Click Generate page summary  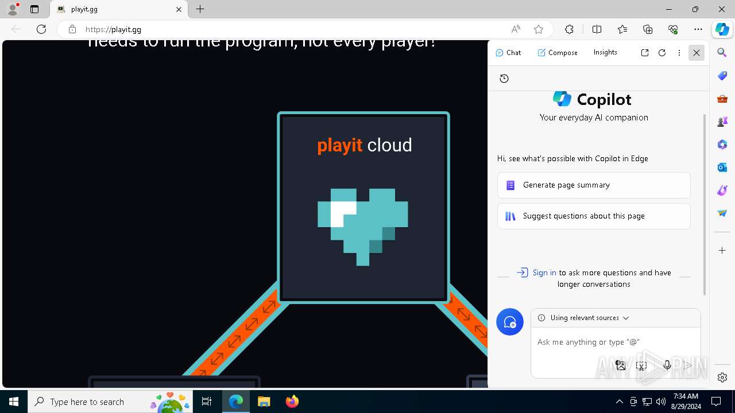[x=594, y=185]
